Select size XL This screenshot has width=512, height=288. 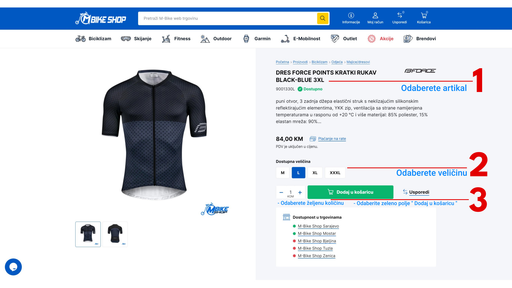[315, 173]
